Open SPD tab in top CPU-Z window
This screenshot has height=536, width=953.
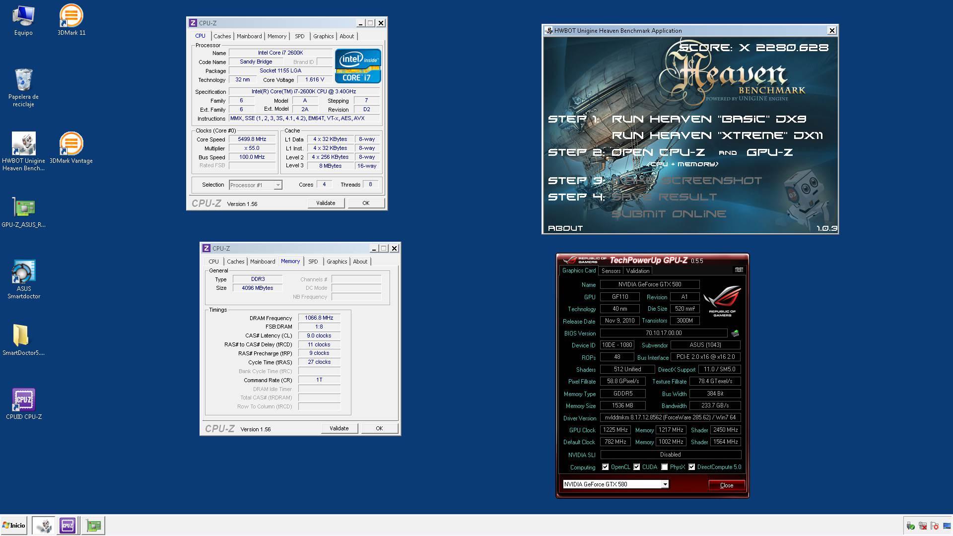(x=300, y=36)
